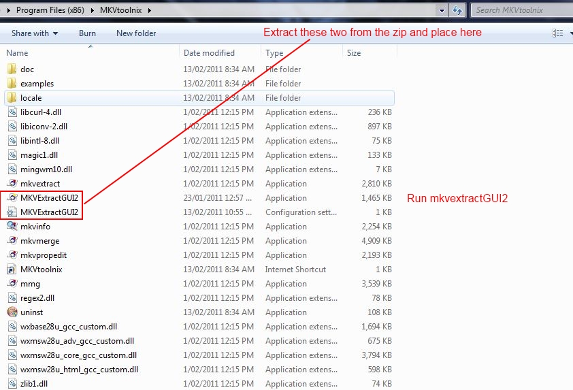Click the 13/02/2011 10:55 date cell

(218, 212)
